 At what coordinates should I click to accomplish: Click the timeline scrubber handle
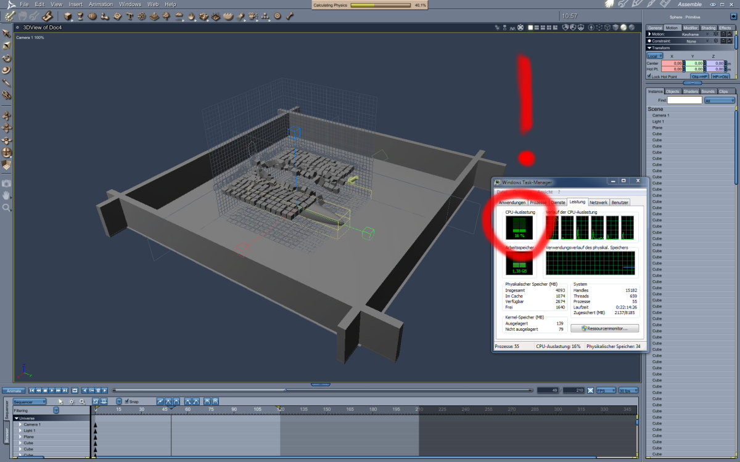pyautogui.click(x=284, y=389)
